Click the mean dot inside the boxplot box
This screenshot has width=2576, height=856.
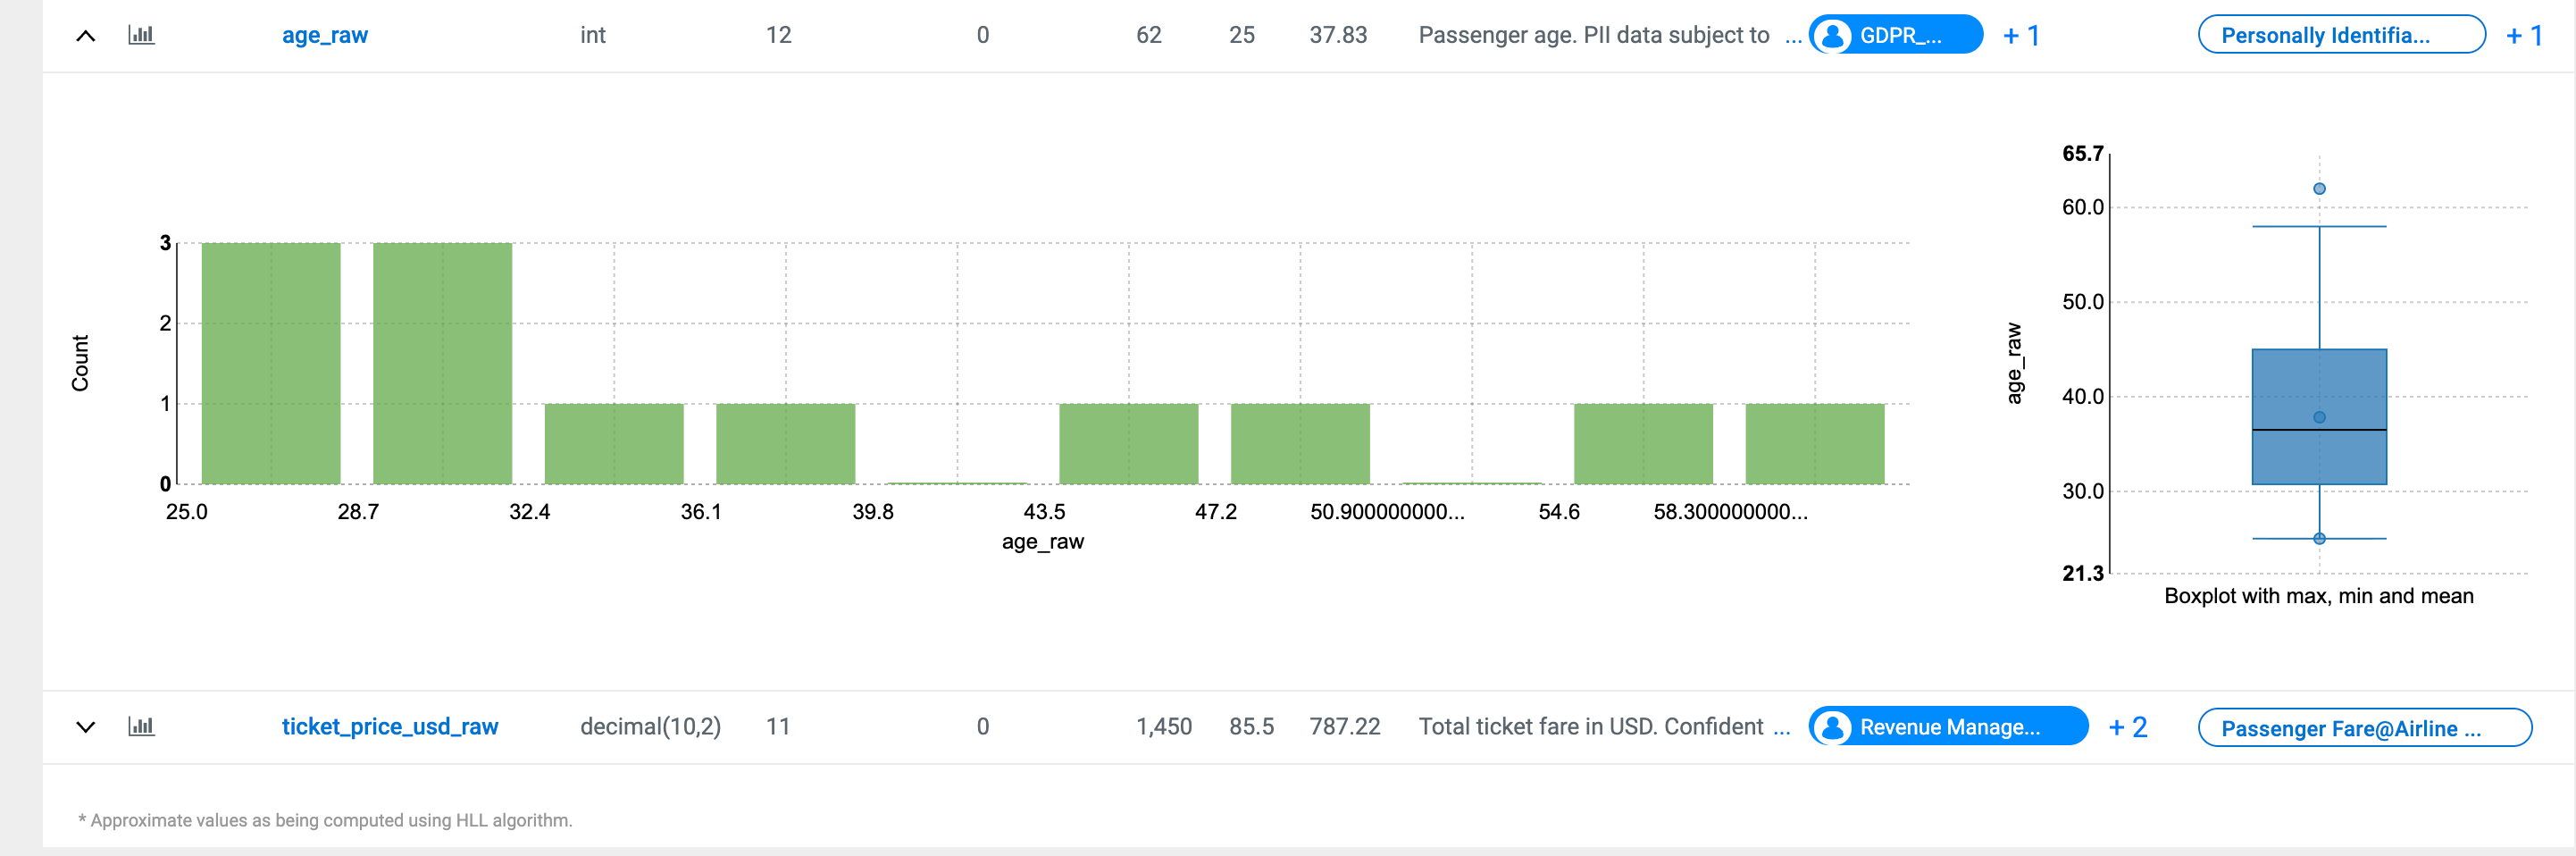click(2319, 417)
